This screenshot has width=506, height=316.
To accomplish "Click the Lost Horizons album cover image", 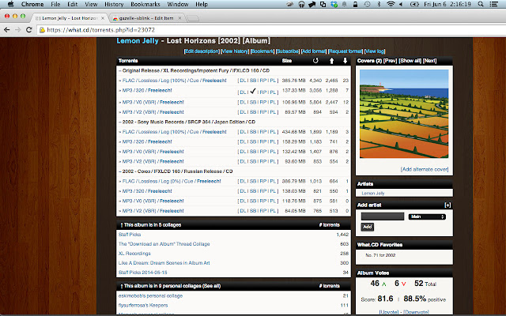I will (x=402, y=114).
